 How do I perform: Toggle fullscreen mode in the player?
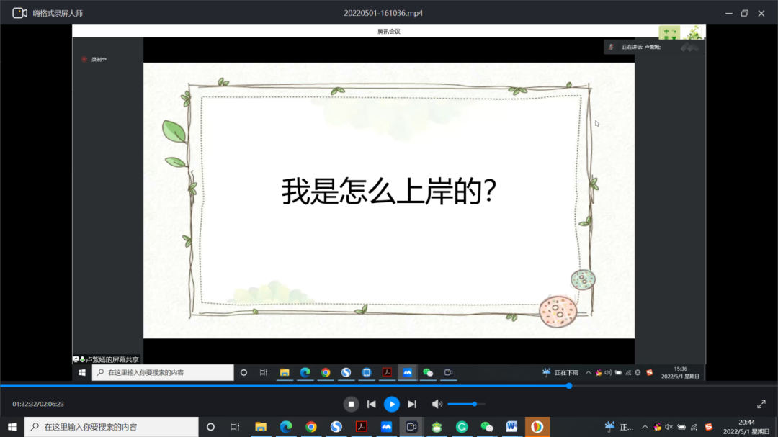[x=761, y=404]
